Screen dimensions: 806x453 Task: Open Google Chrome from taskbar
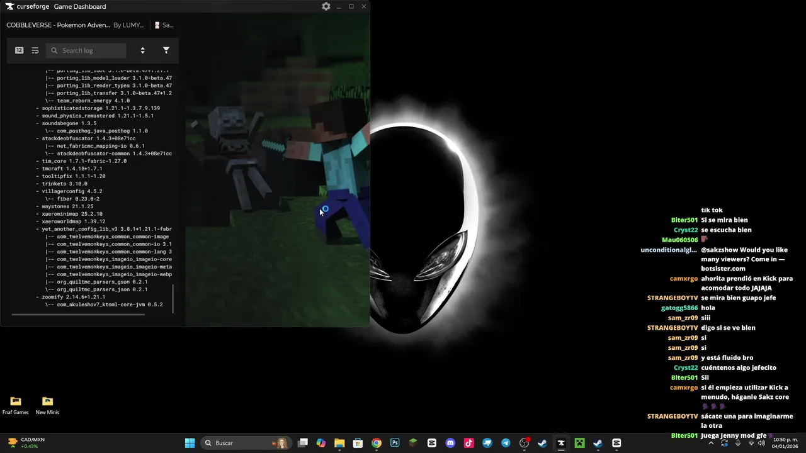point(376,443)
